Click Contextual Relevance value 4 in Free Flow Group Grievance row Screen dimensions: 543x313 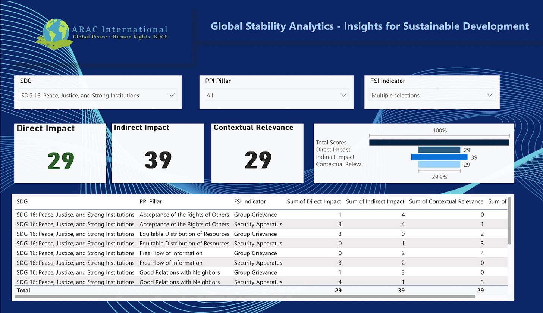(482, 253)
